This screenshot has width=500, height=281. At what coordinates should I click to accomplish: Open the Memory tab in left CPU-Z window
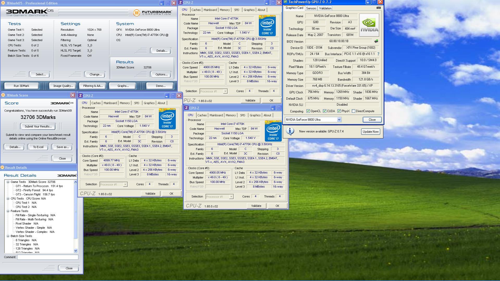pyautogui.click(x=124, y=103)
